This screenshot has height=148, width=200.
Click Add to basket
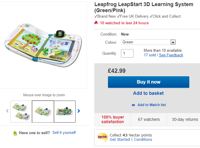[x=148, y=93]
